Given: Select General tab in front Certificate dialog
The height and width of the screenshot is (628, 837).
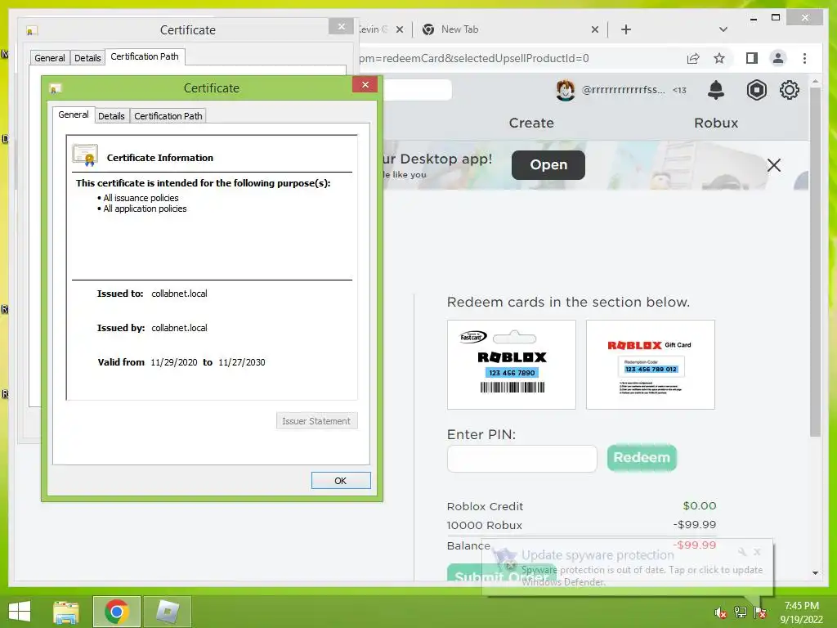Looking at the screenshot, I should pos(73,114).
